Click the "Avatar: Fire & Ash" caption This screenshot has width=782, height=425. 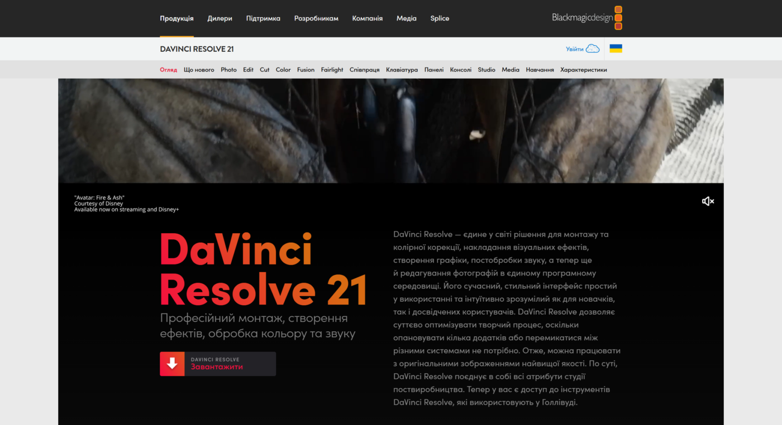(99, 197)
